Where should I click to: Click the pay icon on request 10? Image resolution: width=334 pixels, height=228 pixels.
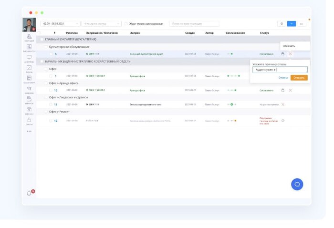[282, 90]
